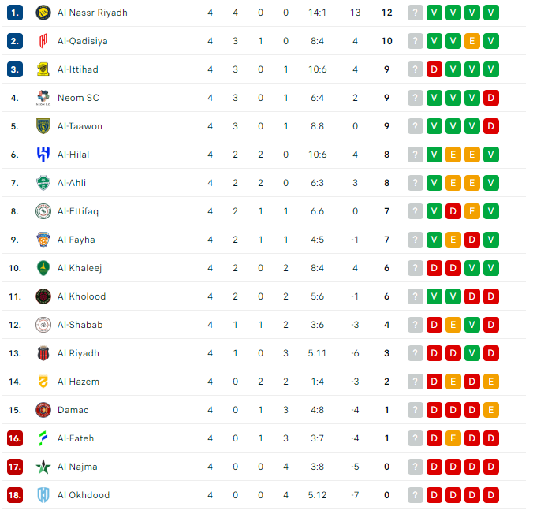Open Al-Ettifaq team name link

pyautogui.click(x=78, y=211)
